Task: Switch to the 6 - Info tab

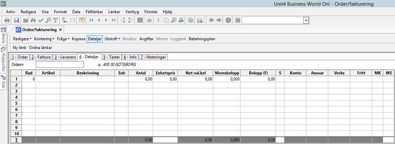Action: click(130, 57)
